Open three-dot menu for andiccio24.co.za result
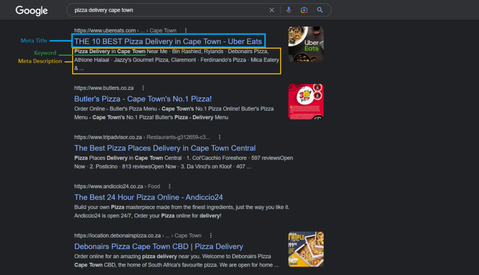The width and height of the screenshot is (479, 275). click(x=169, y=186)
